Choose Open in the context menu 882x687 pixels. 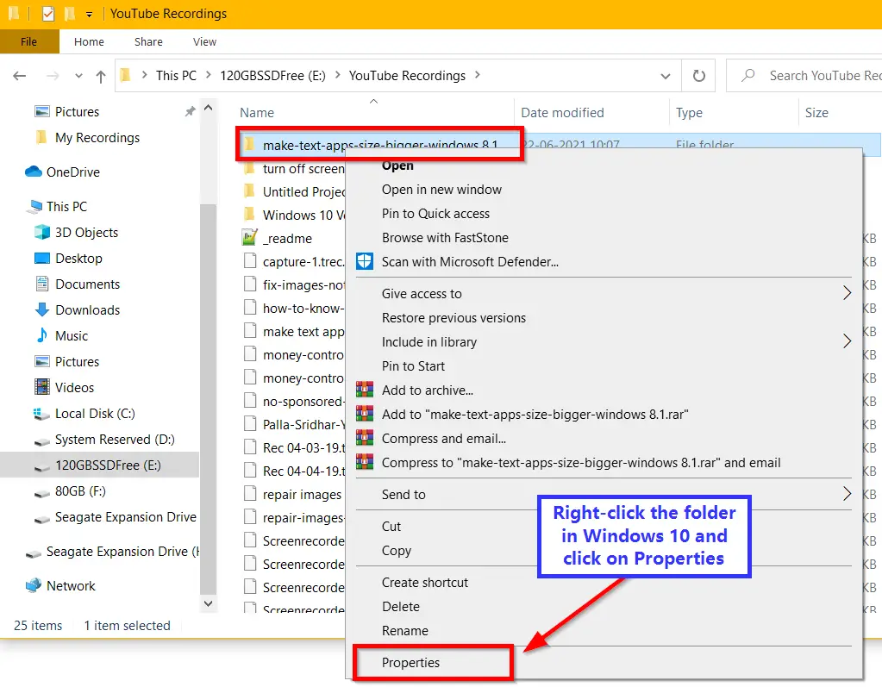coord(397,166)
